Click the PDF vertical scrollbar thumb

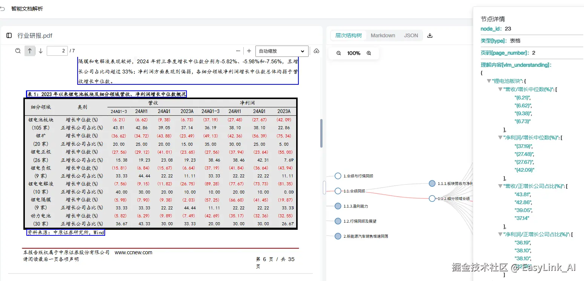[321, 133]
